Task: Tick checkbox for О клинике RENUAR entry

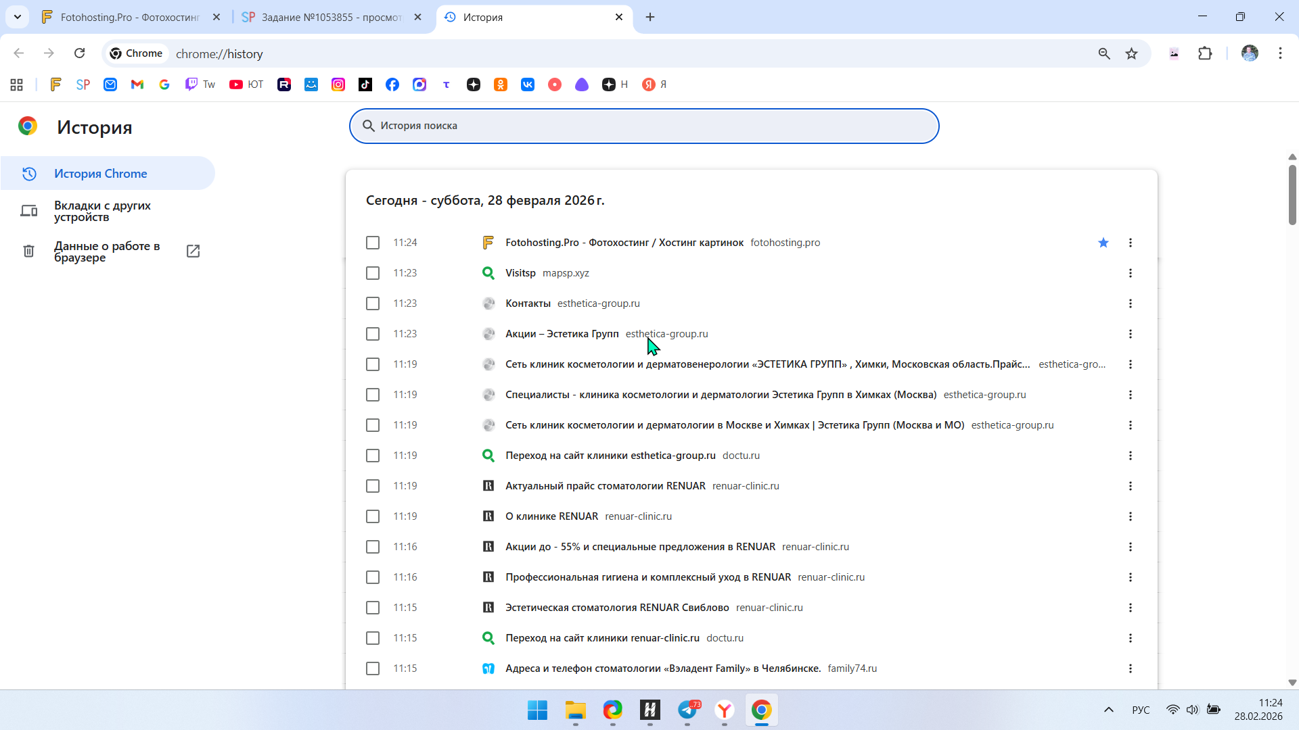Action: click(x=373, y=516)
